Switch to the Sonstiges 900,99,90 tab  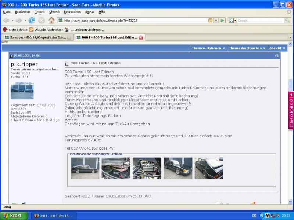pyautogui.click(x=38, y=38)
